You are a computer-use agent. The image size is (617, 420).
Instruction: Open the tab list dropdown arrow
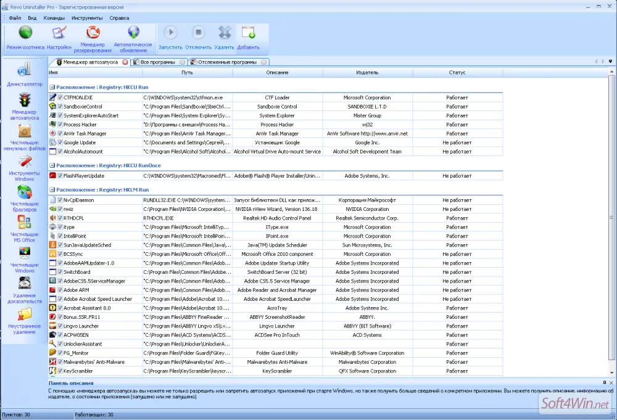tap(610, 61)
